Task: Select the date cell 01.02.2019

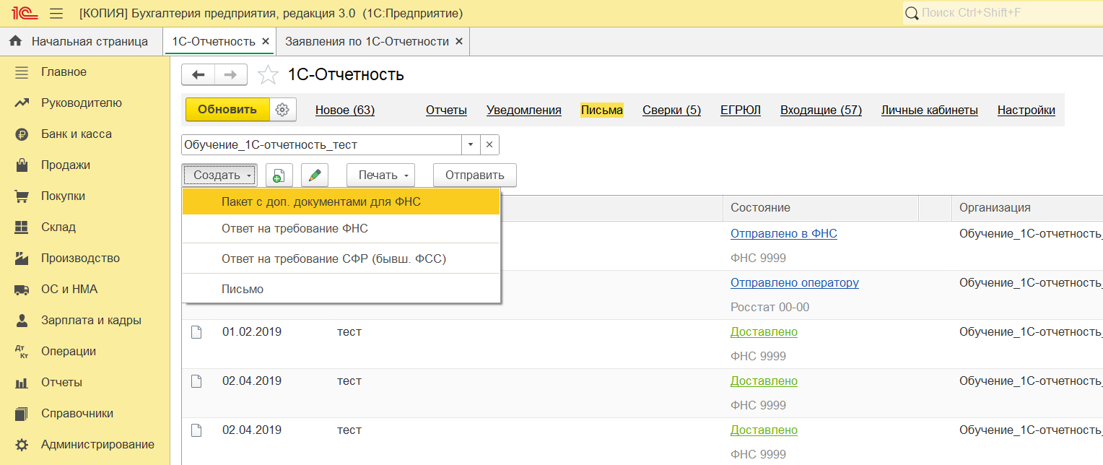Action: click(252, 332)
